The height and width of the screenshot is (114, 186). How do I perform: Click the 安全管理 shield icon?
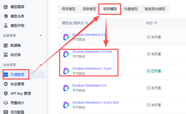(6, 84)
